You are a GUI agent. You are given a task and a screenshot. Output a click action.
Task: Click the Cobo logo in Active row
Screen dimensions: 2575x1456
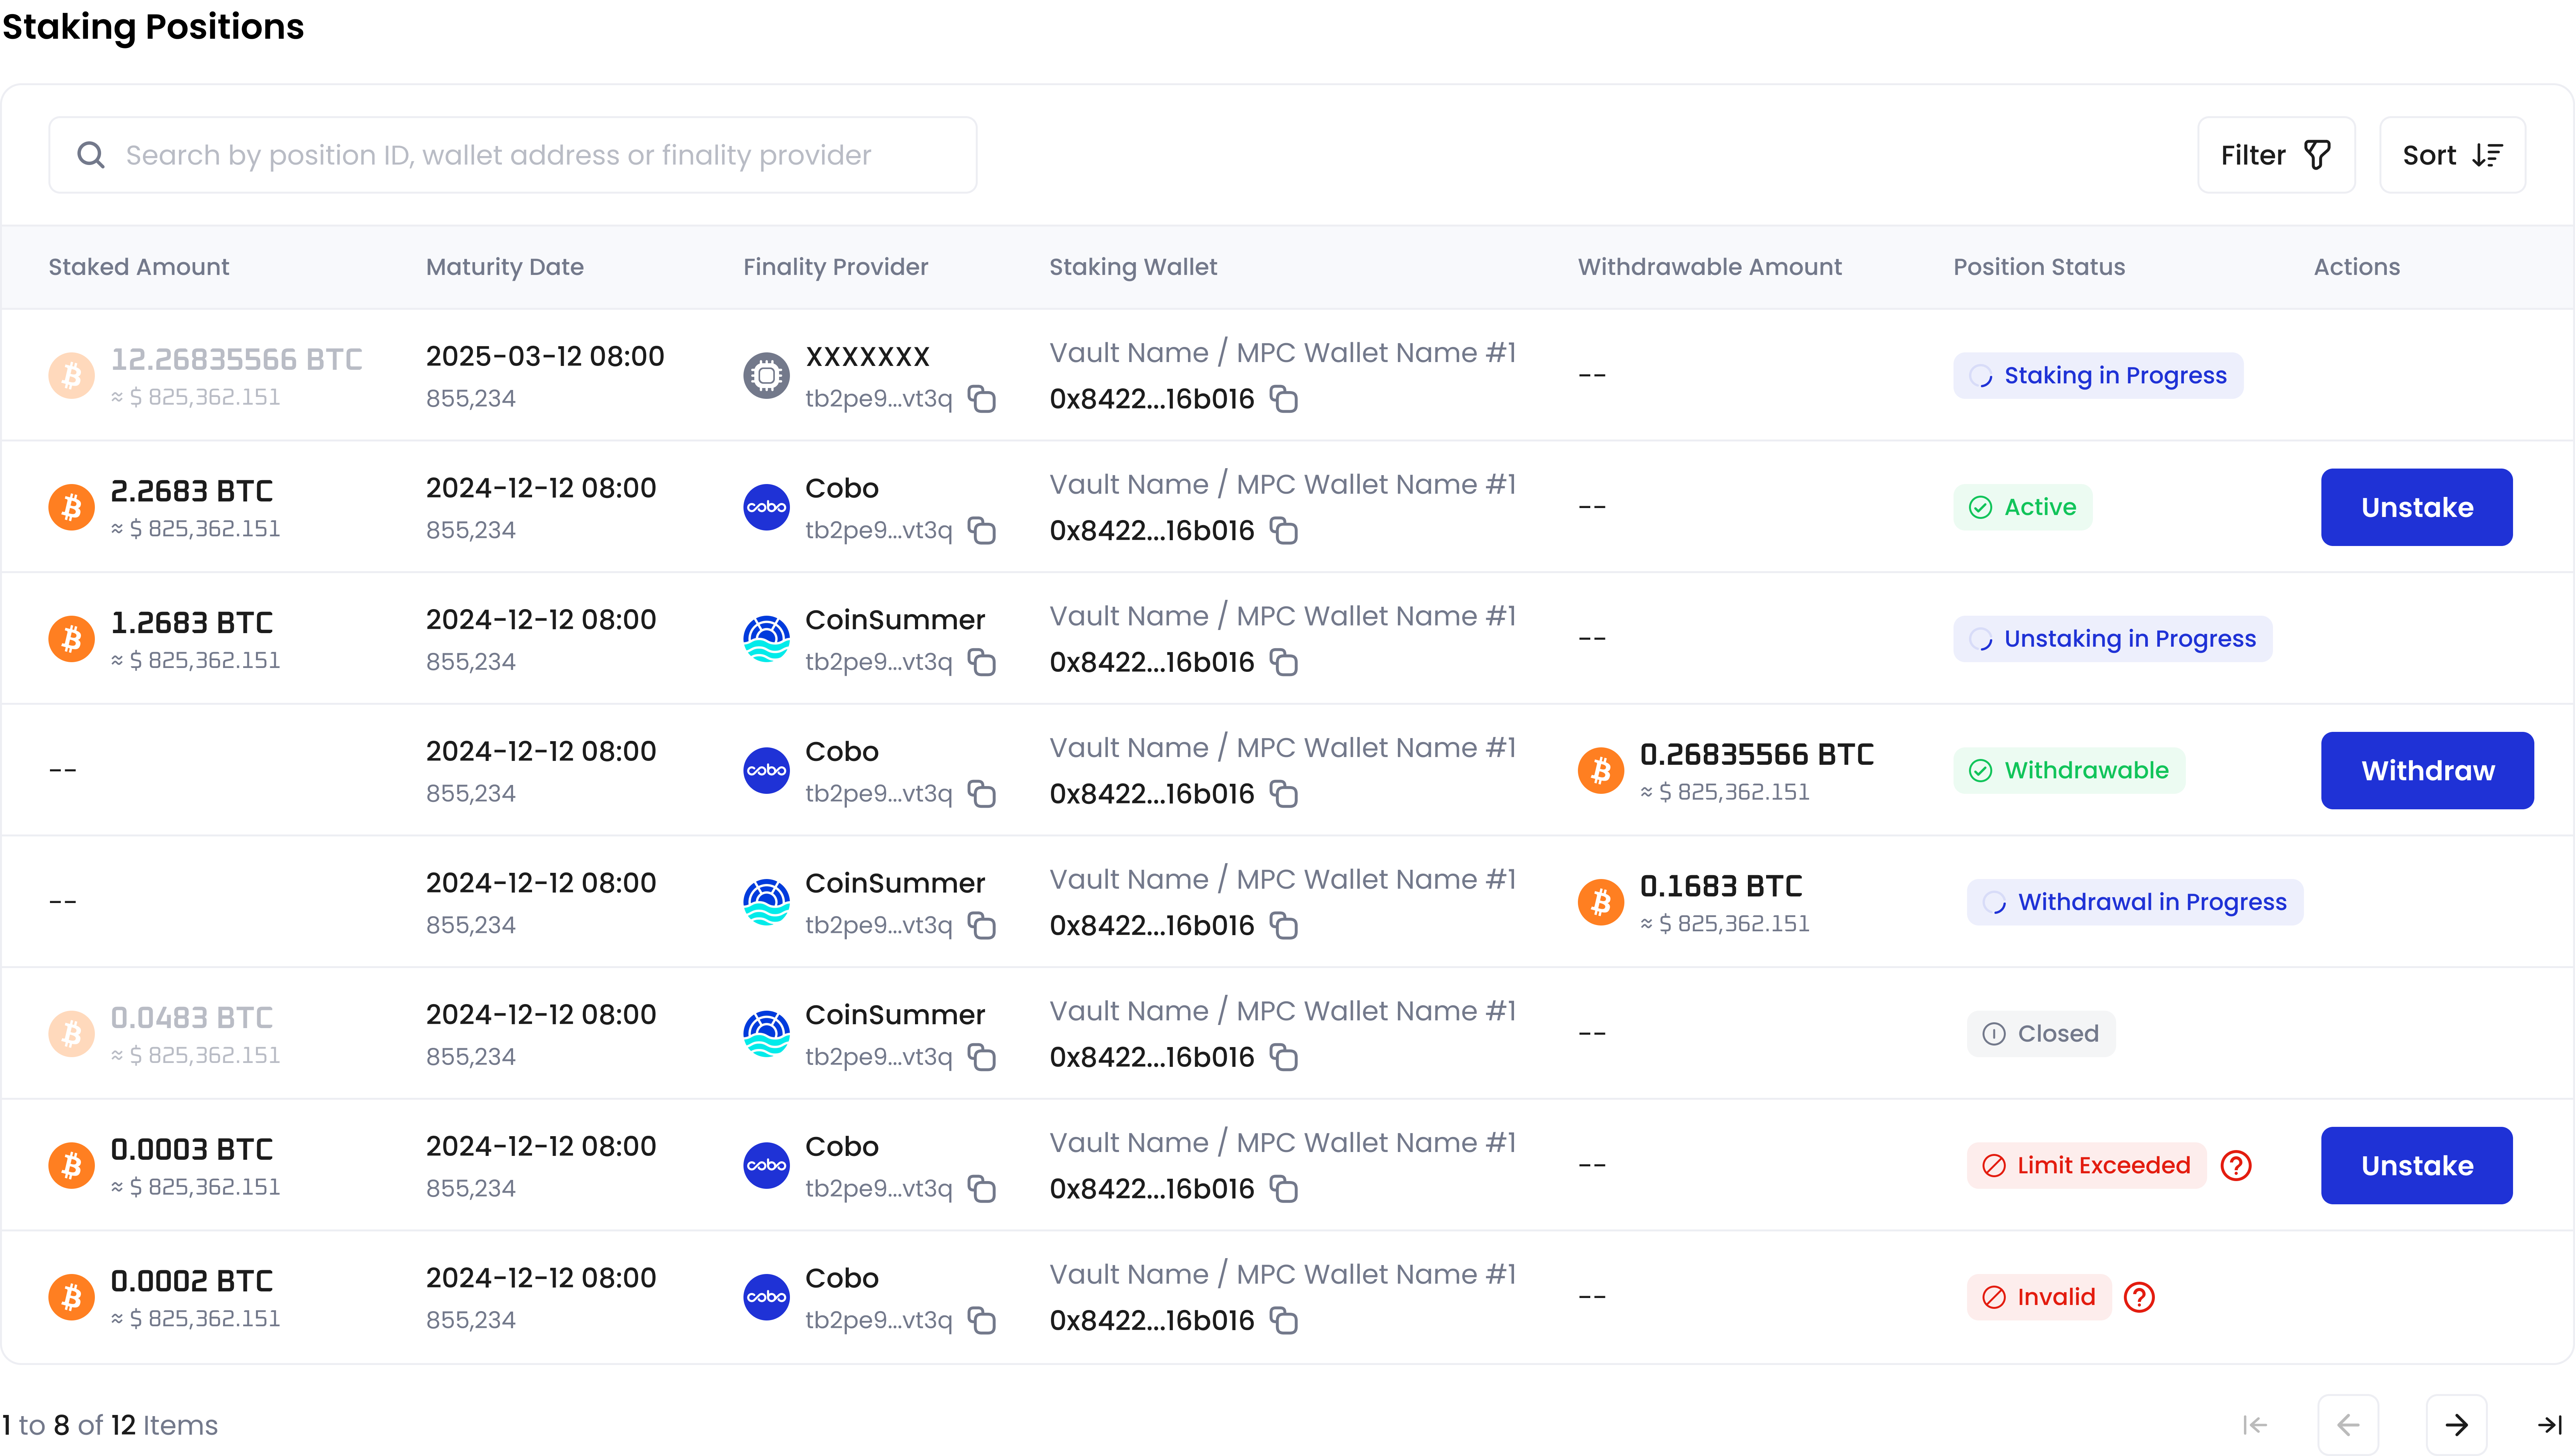coord(767,507)
